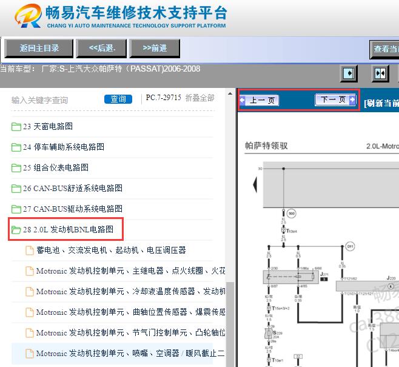This screenshot has width=399, height=367.
Task: Click the tree panel scrollbar thumb
Action: click(230, 325)
